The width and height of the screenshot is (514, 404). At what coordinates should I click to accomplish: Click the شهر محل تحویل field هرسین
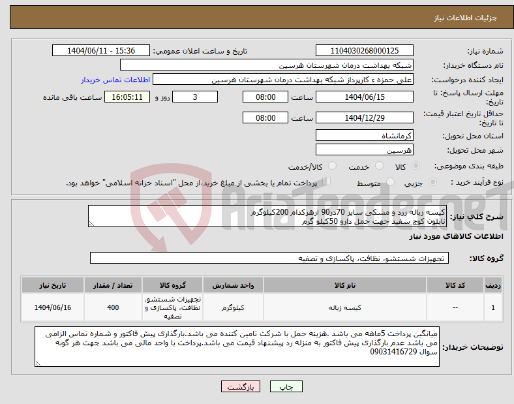tap(364, 150)
